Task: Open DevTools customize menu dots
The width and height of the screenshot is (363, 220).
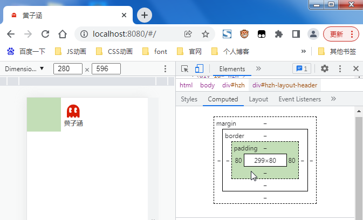Action: coord(340,68)
